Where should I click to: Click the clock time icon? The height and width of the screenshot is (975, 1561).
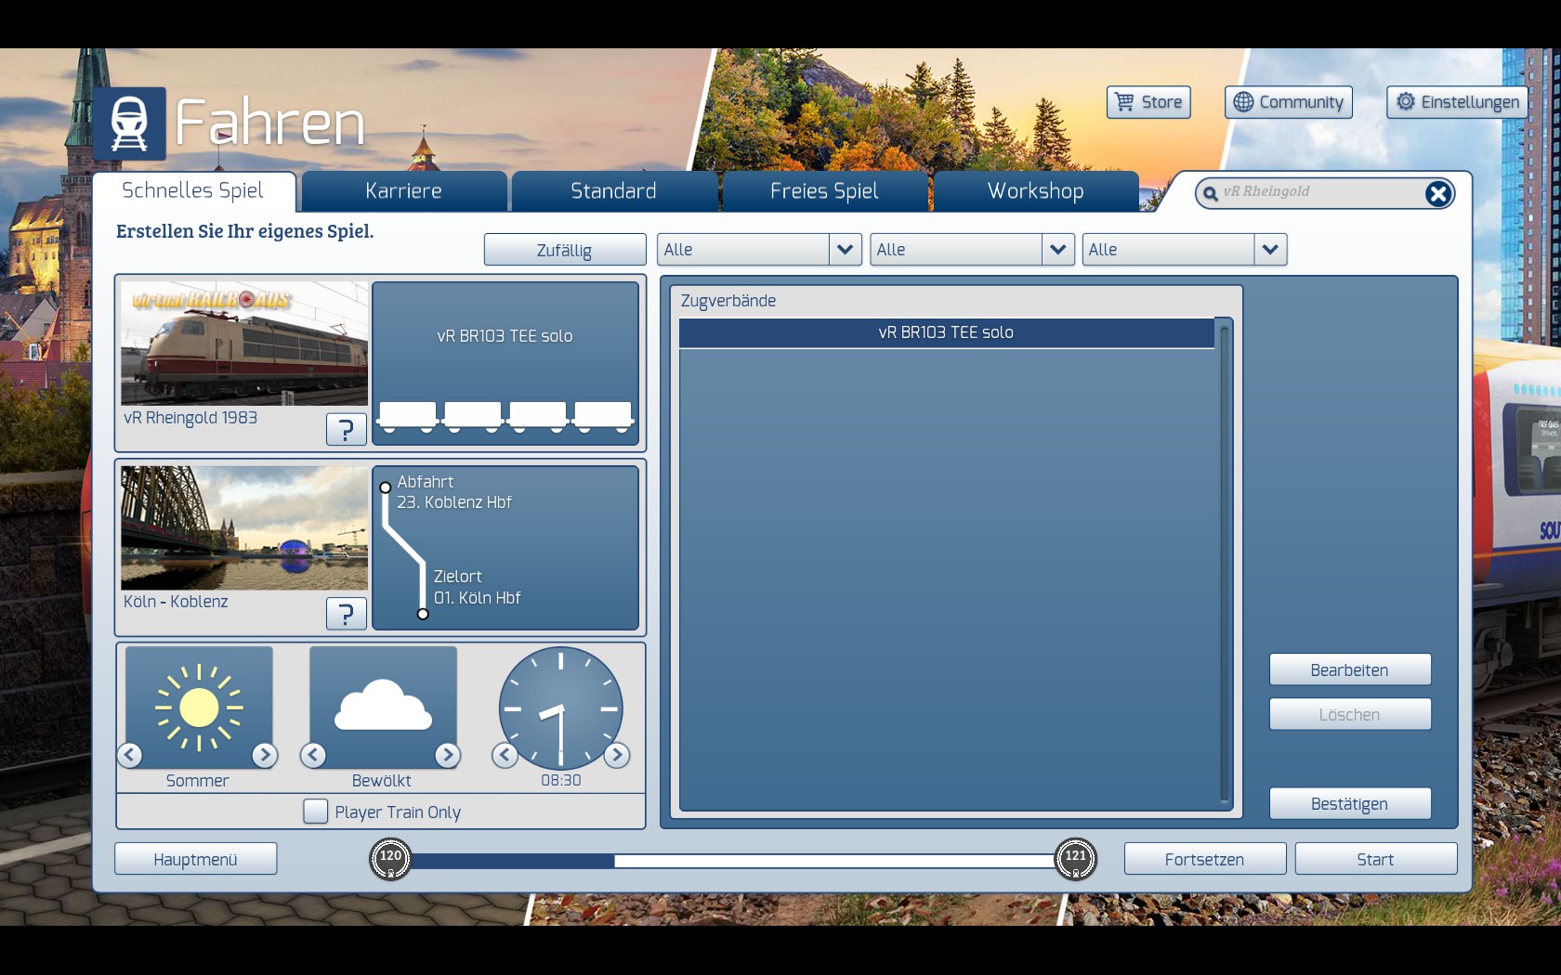coord(560,708)
